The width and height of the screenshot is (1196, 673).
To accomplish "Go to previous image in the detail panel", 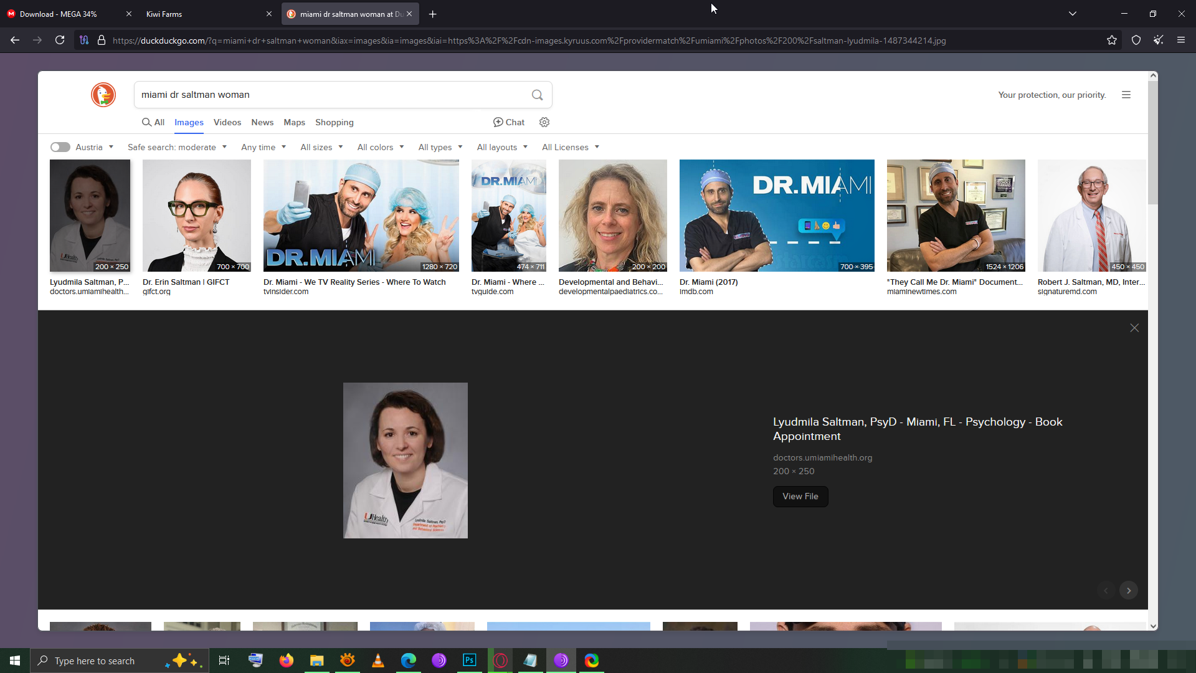I will (x=1106, y=590).
